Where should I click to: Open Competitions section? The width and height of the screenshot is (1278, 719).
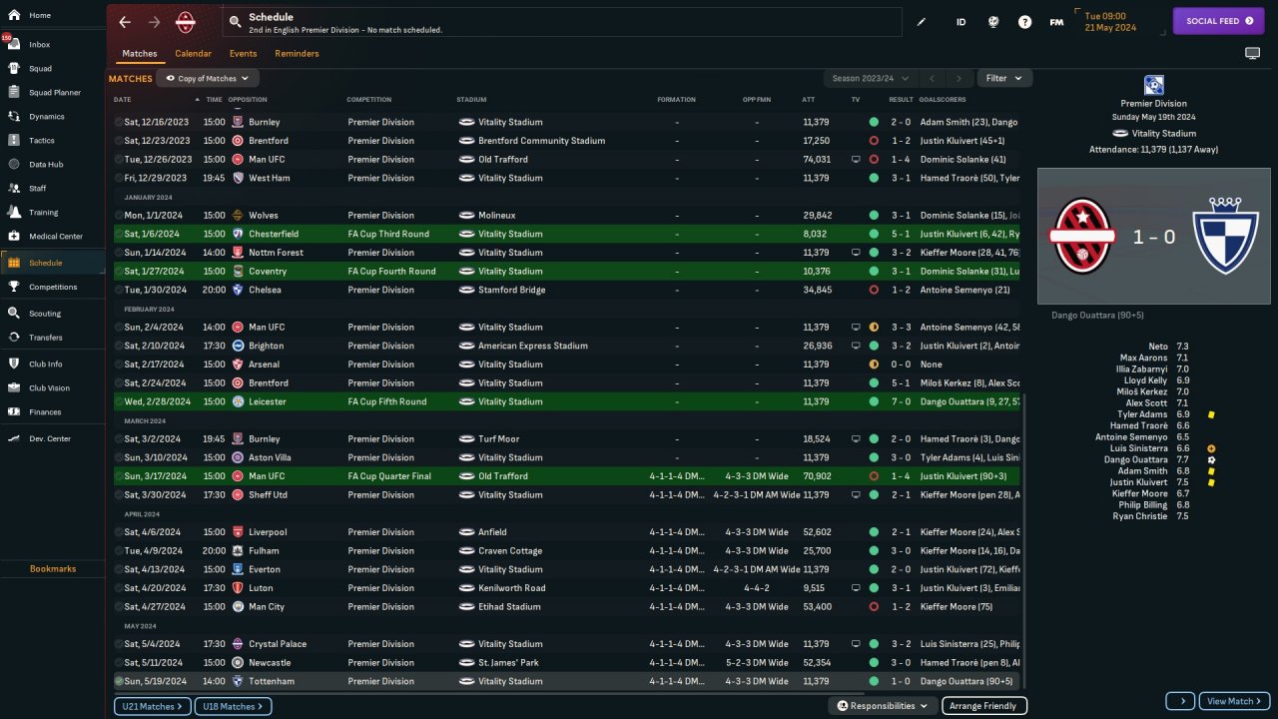[52, 287]
